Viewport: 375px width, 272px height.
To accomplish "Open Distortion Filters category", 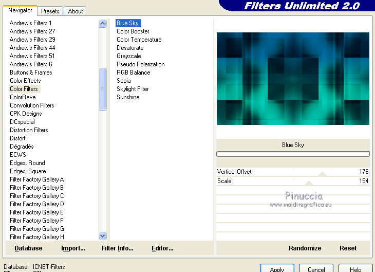I will 29,130.
